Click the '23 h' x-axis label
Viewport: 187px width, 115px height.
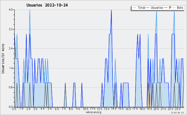click(178, 109)
